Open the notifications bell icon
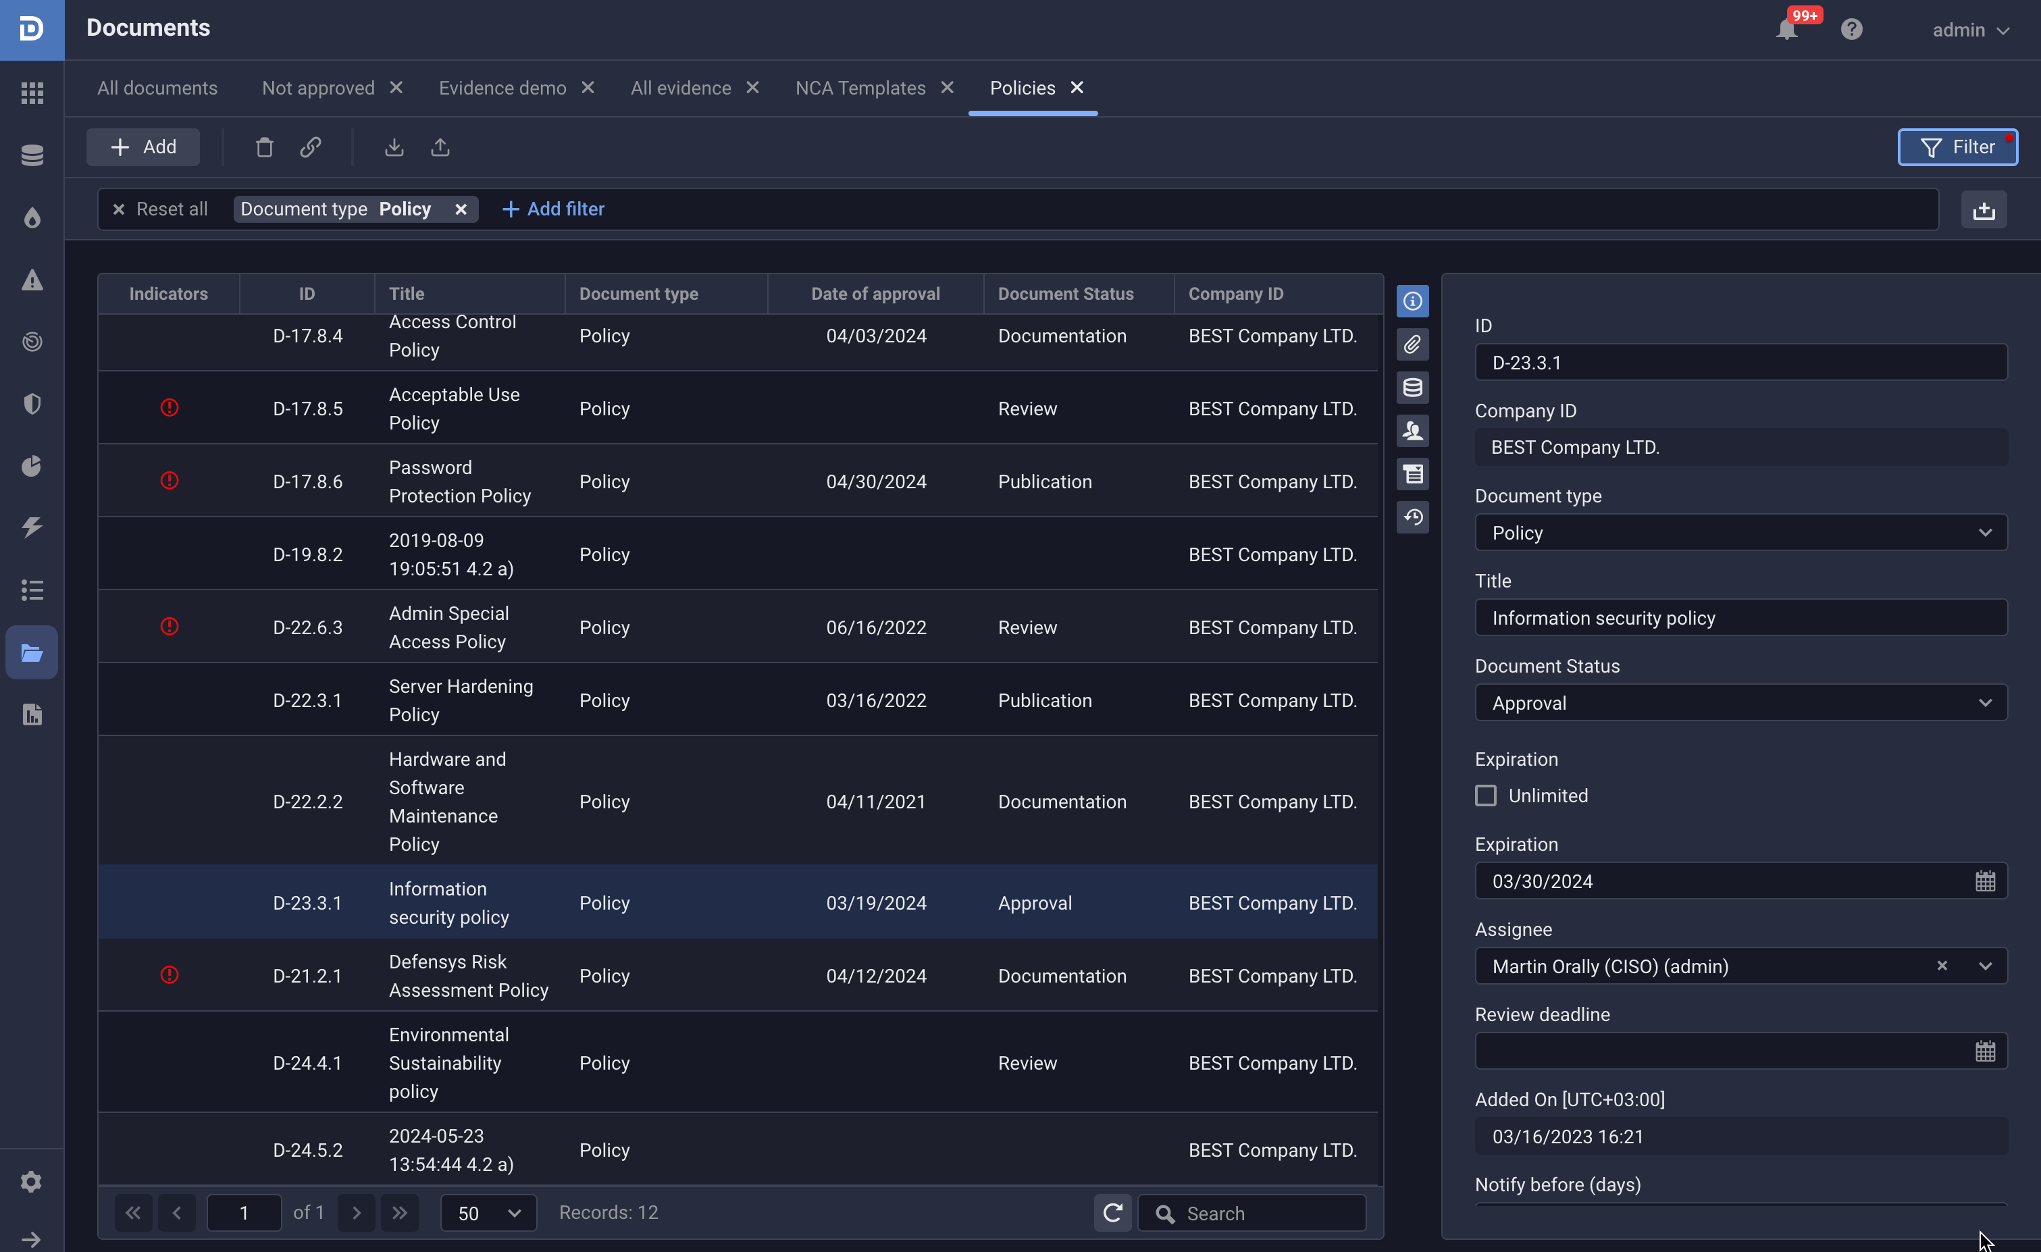The width and height of the screenshot is (2041, 1252). point(1786,30)
